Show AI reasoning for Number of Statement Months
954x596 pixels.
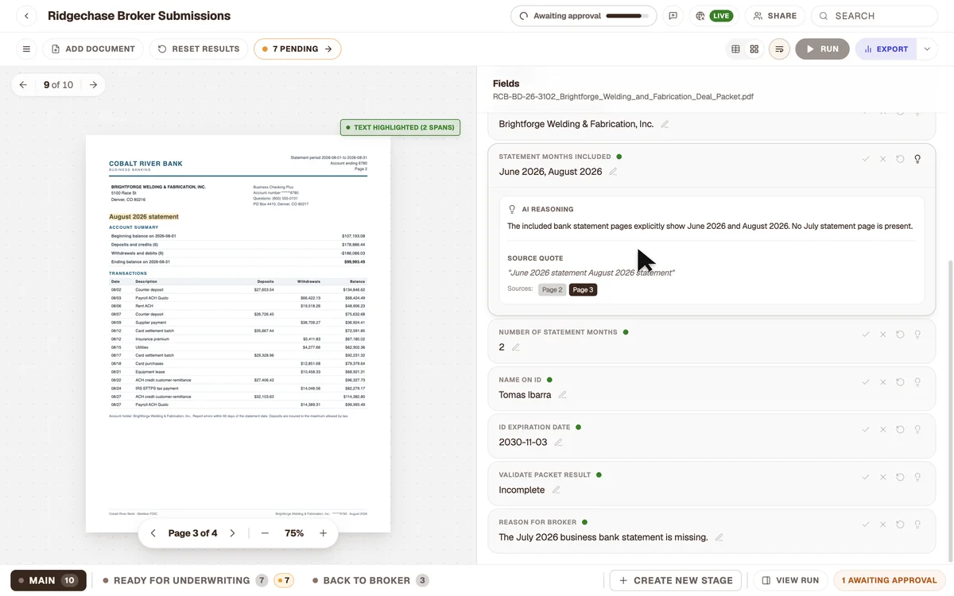[917, 335]
